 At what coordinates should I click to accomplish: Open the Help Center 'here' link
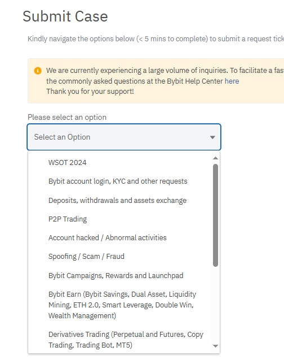pyautogui.click(x=232, y=81)
